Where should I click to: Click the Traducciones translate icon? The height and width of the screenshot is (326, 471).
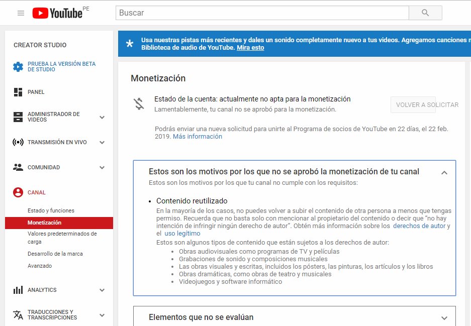[x=18, y=314]
